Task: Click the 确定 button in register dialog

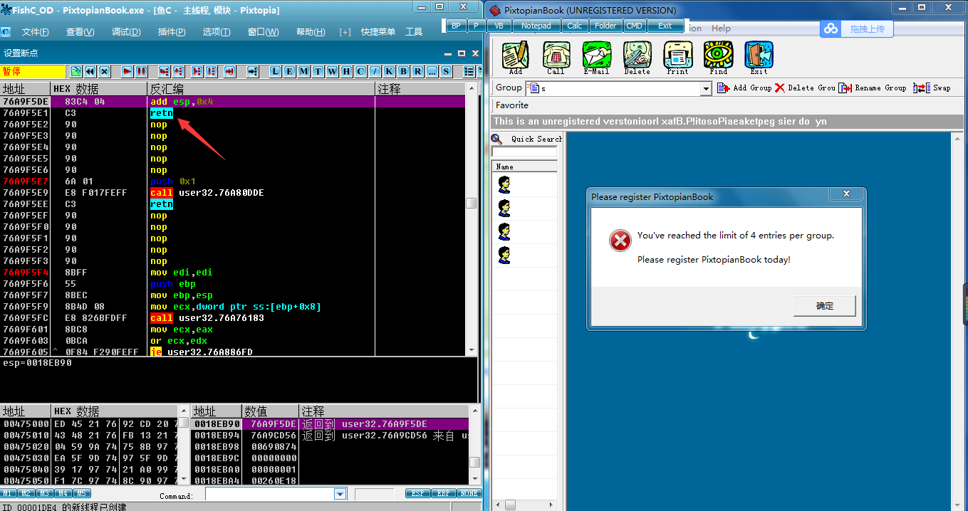Action: tap(825, 306)
